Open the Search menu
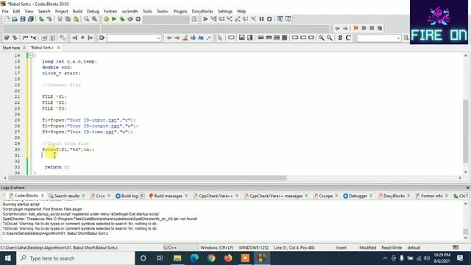471x265 pixels. point(44,11)
